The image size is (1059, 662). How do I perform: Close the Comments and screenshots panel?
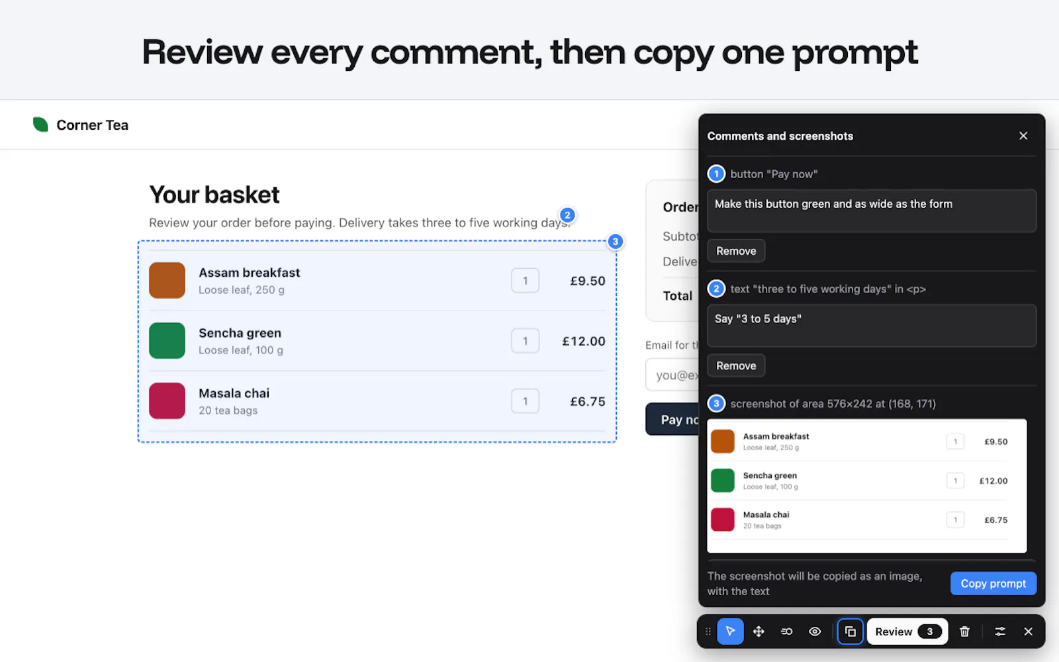[x=1023, y=136]
